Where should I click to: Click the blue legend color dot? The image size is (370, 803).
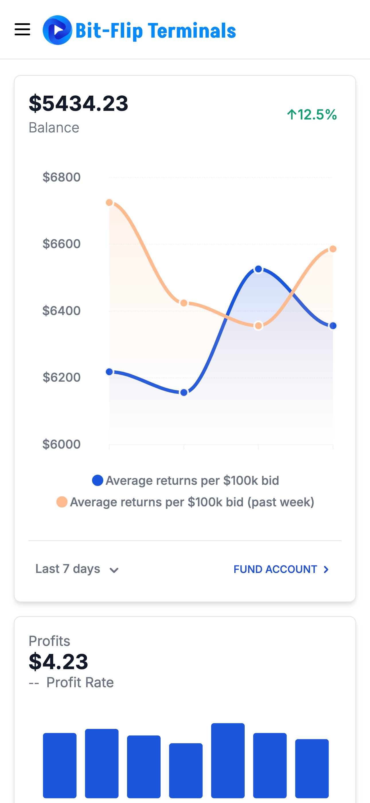tap(98, 480)
